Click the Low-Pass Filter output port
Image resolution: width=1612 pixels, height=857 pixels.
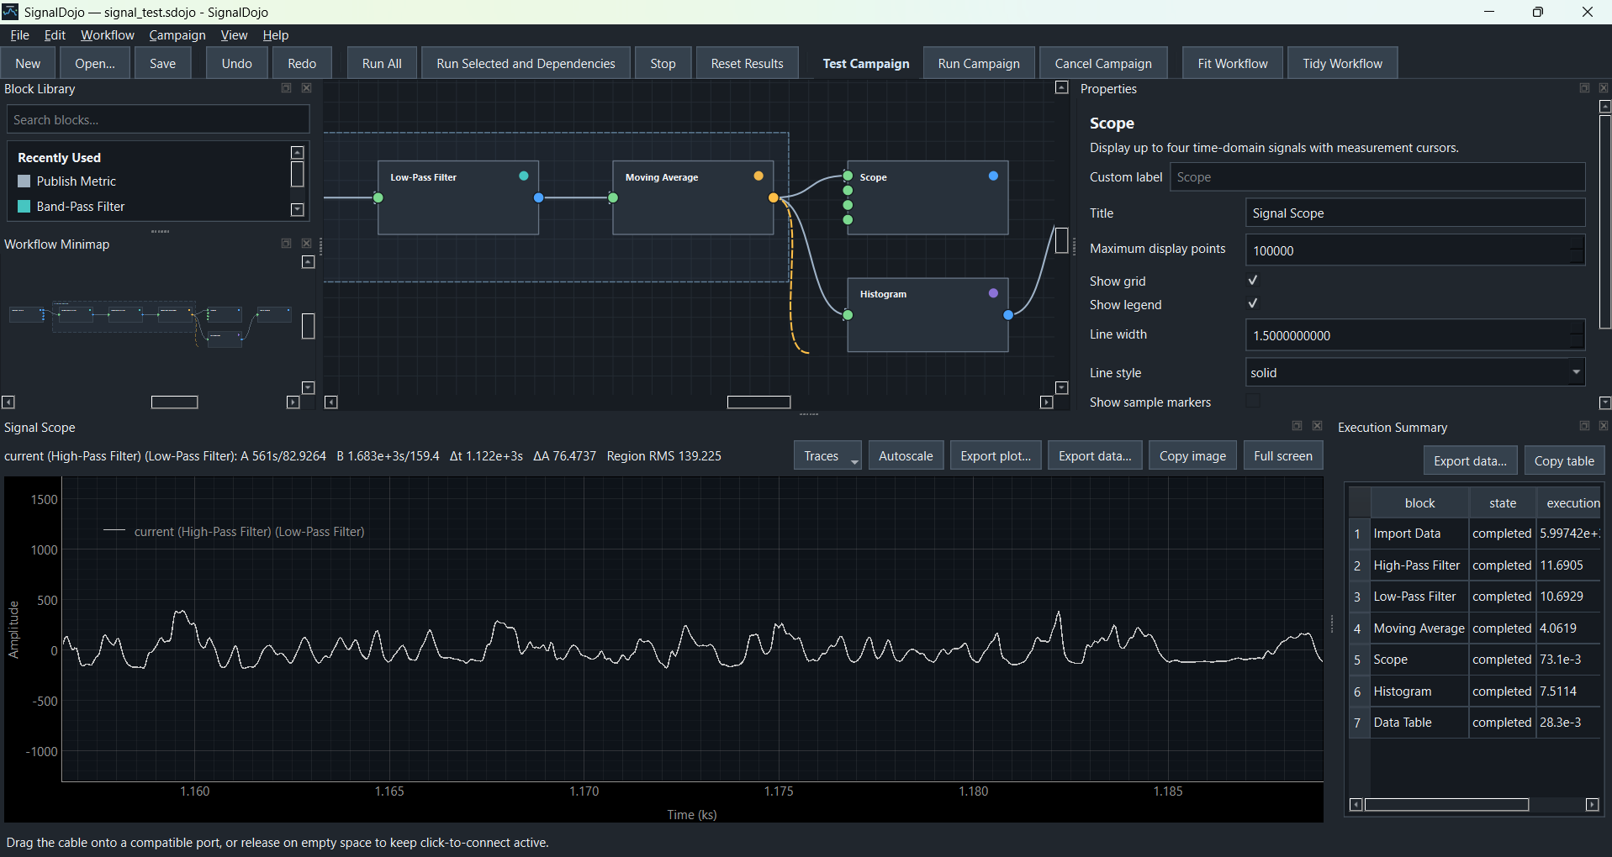pos(539,197)
